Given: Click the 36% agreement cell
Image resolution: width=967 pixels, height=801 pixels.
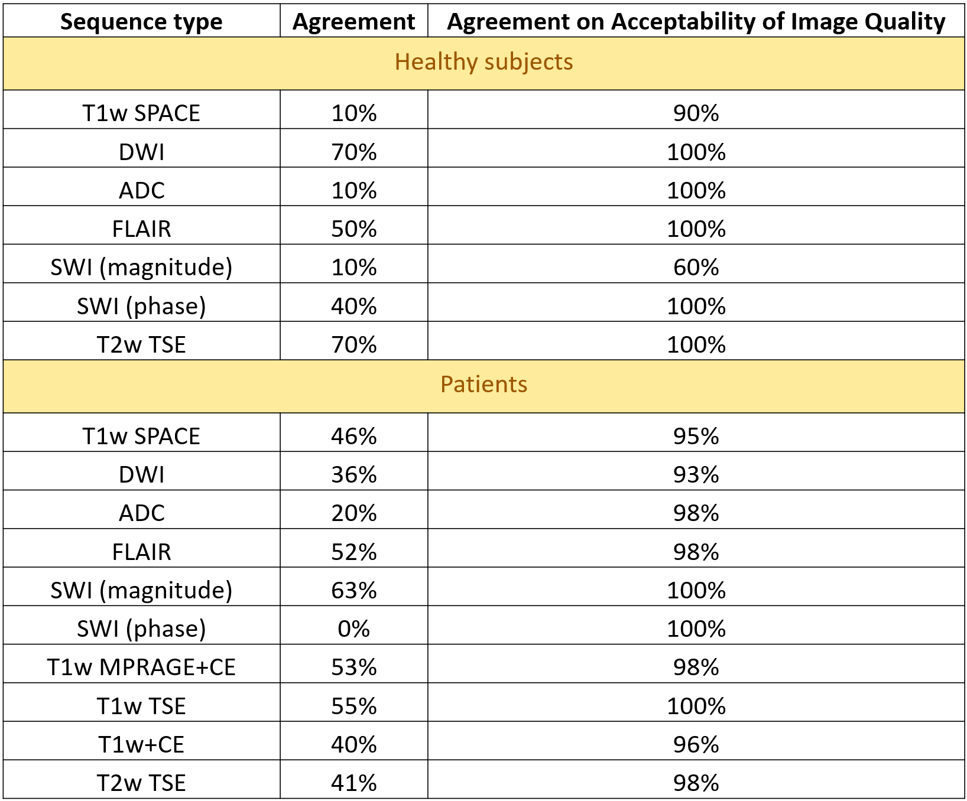Looking at the screenshot, I should [x=353, y=474].
